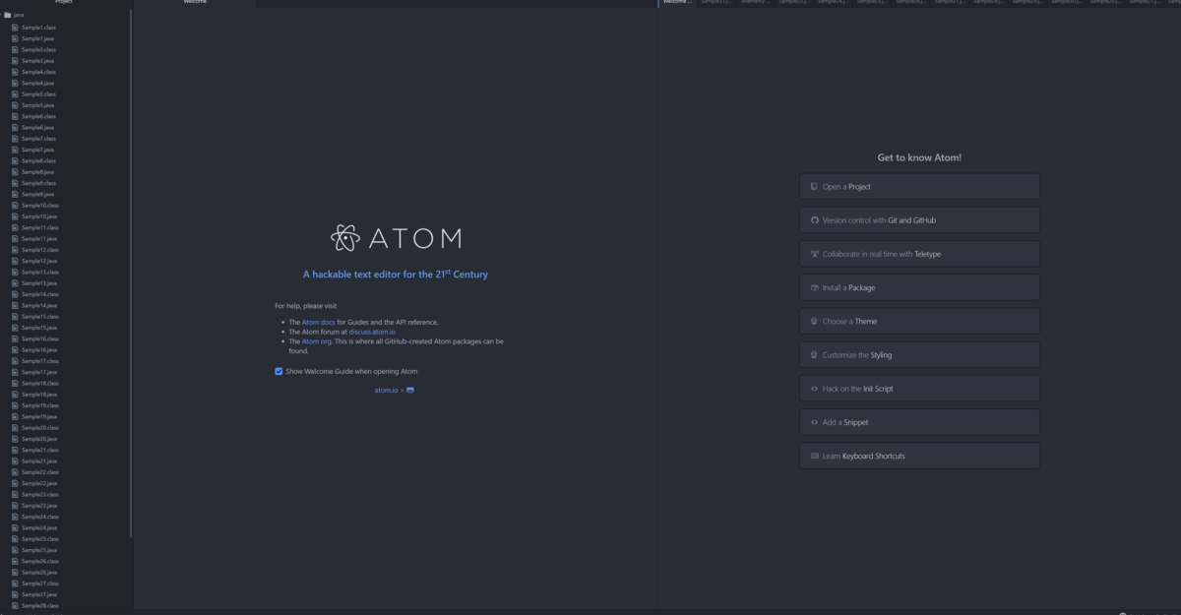Open Sample1.java in the tree

tap(37, 38)
